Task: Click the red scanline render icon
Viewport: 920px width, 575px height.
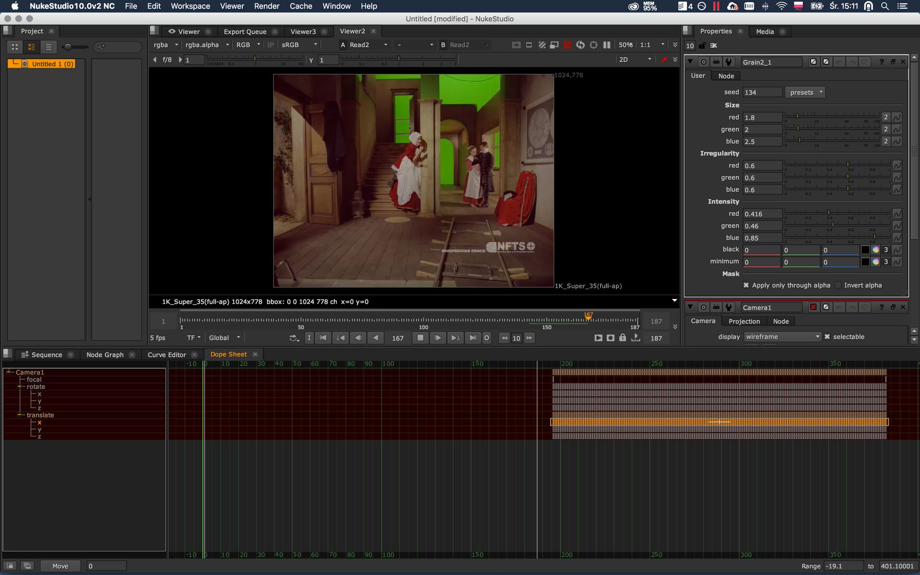Action: tap(568, 45)
